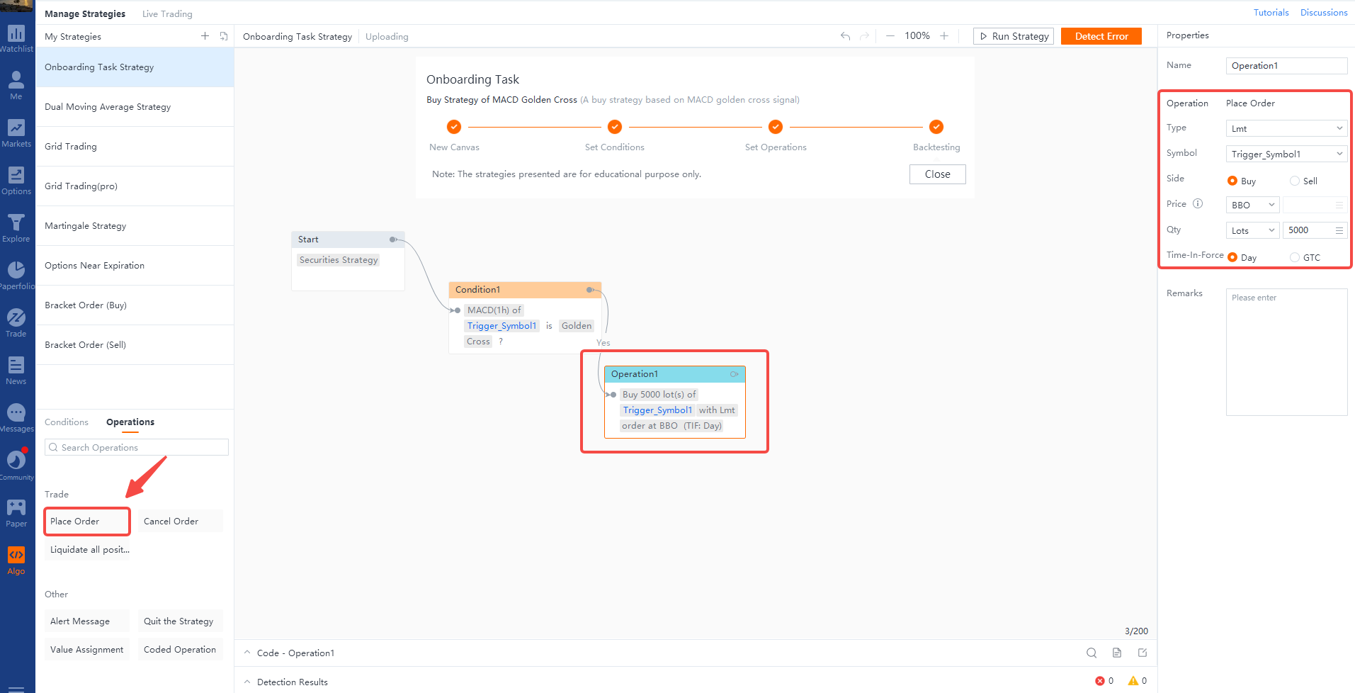The height and width of the screenshot is (693, 1355).
Task: Click the Price info icon
Action: pos(1198,203)
